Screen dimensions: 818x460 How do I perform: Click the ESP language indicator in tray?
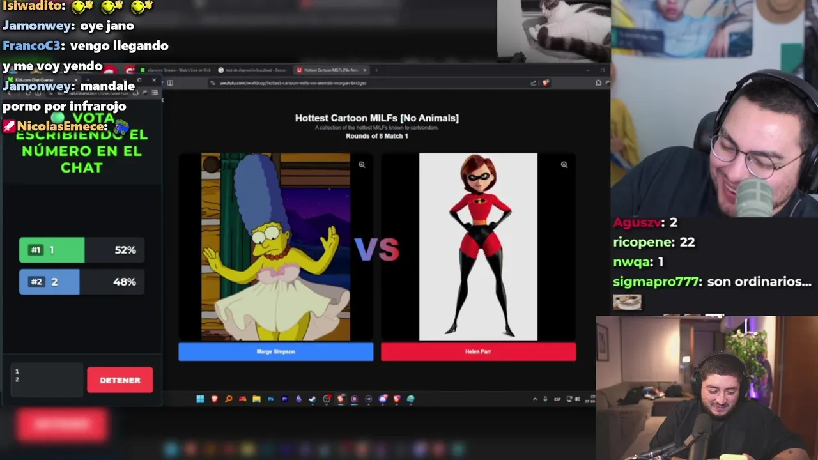coord(557,399)
